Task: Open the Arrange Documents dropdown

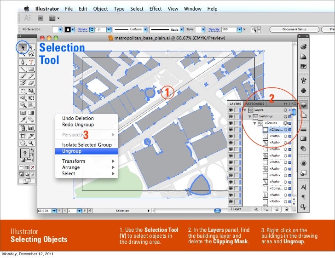Action: 54,18
